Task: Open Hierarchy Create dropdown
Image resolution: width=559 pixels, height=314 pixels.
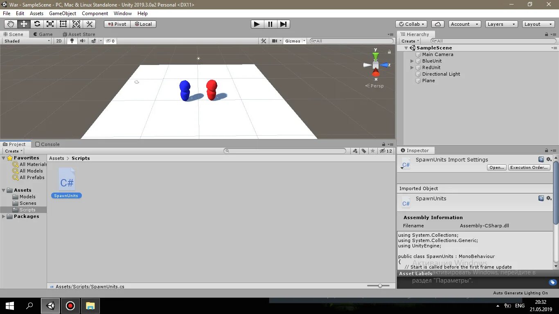Action: 410,41
